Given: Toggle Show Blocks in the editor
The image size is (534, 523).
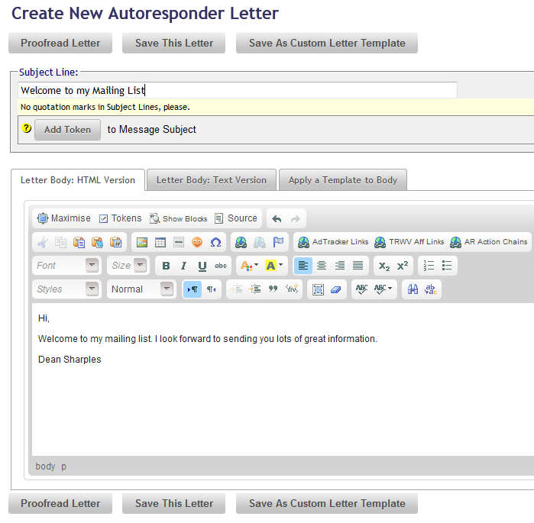Looking at the screenshot, I should click(178, 218).
